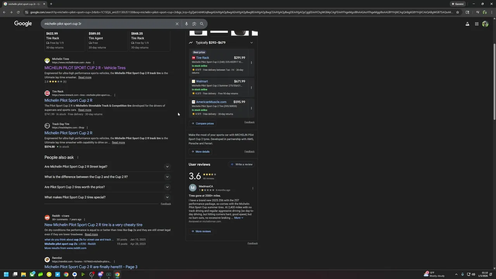This screenshot has width=496, height=279.
Task: Open Tire Rack Michelin Pilot Sport Cup 2 R result
Action: pos(68,100)
